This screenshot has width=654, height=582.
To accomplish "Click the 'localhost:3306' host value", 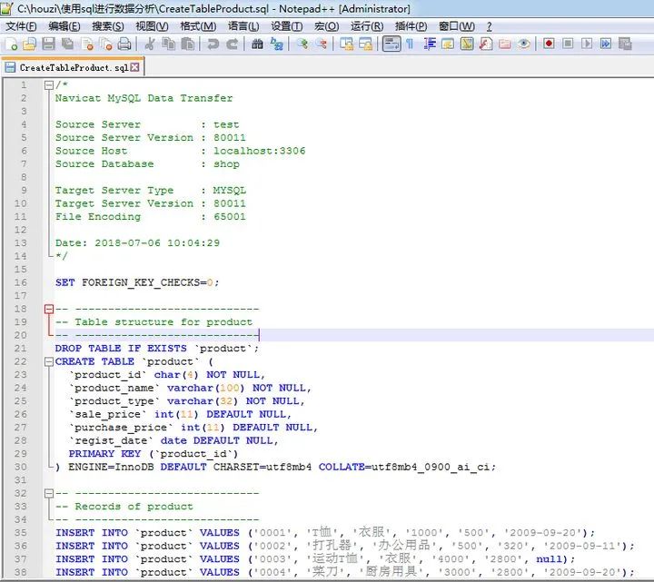I will 260,151.
